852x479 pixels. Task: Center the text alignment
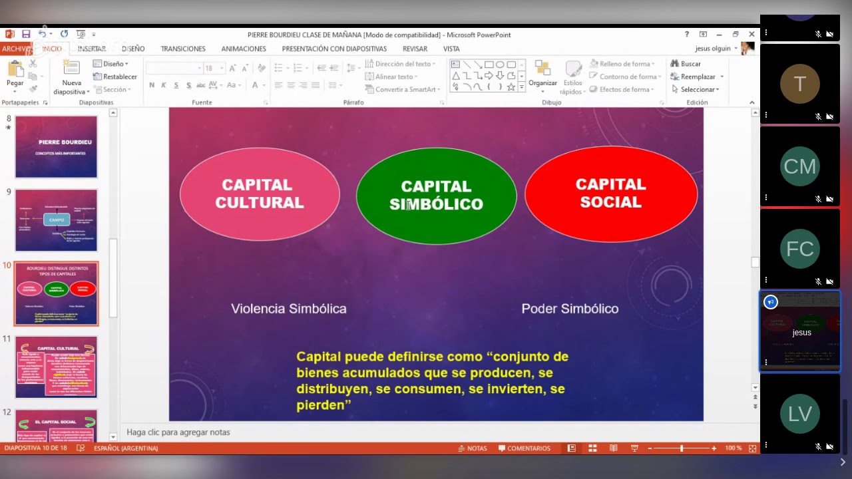[291, 85]
